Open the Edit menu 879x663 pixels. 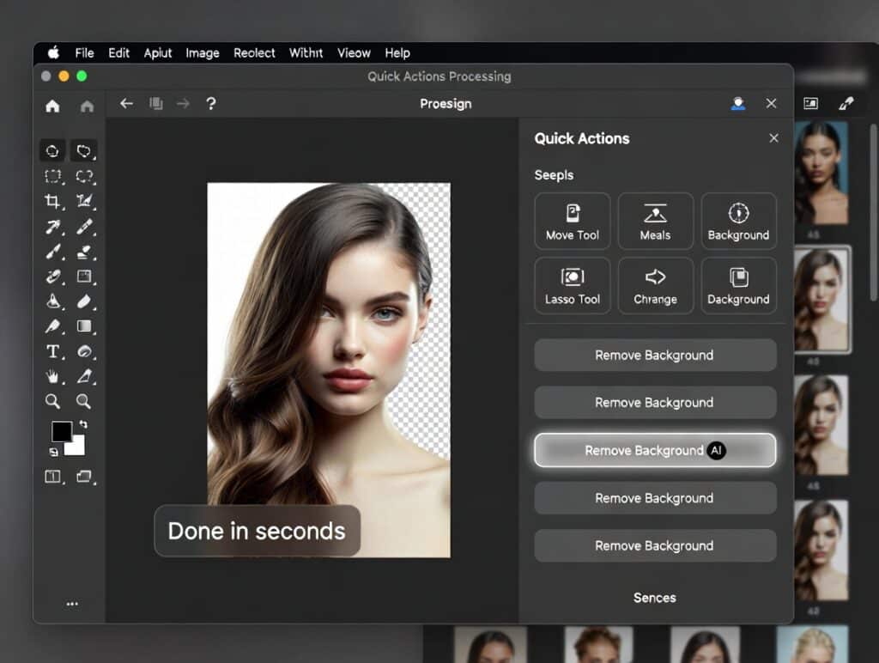pyautogui.click(x=118, y=52)
